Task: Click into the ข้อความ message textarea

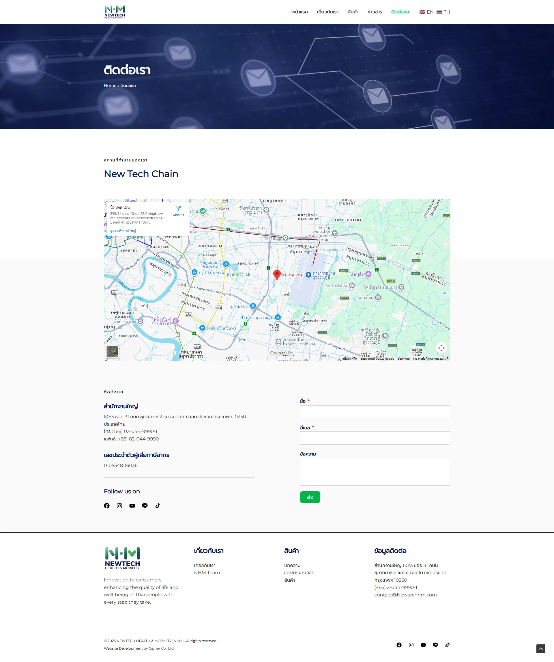Action: click(x=375, y=471)
